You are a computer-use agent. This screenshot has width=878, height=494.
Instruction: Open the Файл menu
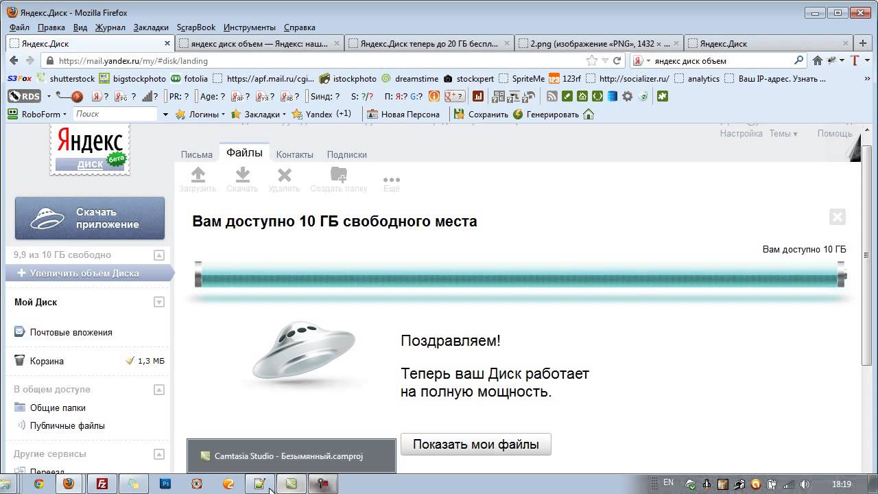[19, 27]
